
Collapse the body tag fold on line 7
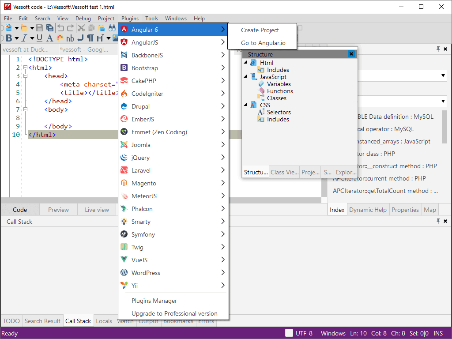pos(25,109)
